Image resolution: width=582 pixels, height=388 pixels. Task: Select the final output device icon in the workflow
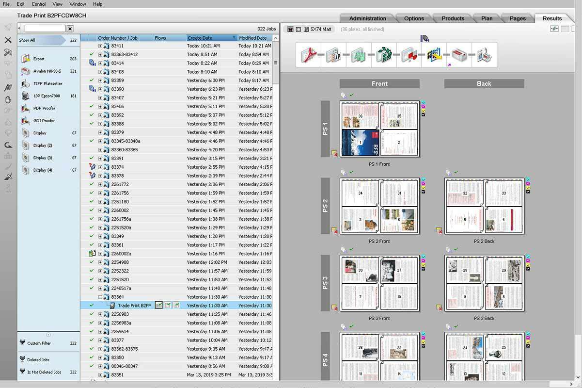[485, 55]
